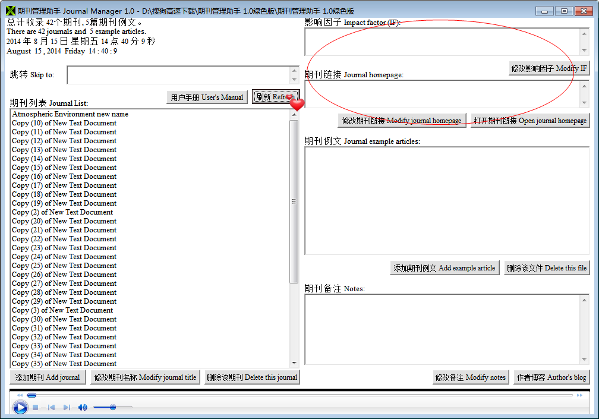Open the Author's blog
This screenshot has width=599, height=419.
coord(551,377)
